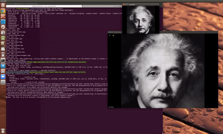Open the blue square dock icon
The height and width of the screenshot is (134, 223).
[3, 22]
